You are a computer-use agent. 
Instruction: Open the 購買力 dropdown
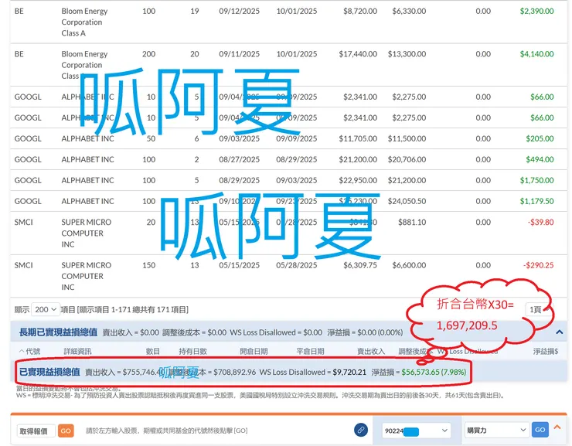(x=496, y=431)
